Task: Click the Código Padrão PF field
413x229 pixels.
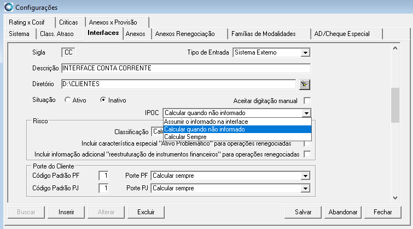Action: coord(103,176)
